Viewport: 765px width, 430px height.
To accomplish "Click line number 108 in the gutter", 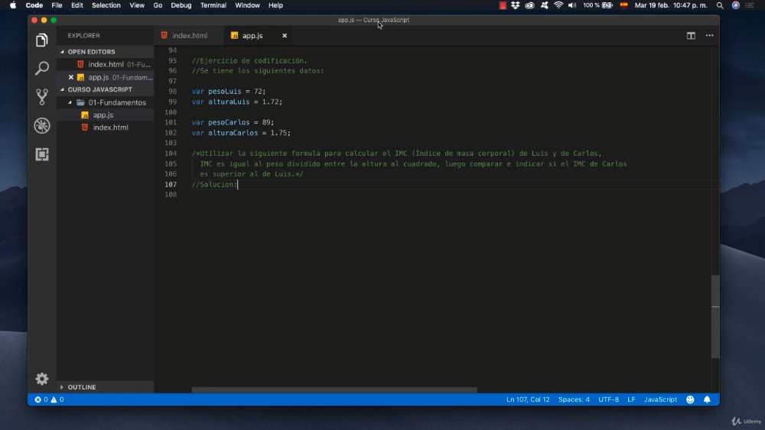I will point(171,195).
